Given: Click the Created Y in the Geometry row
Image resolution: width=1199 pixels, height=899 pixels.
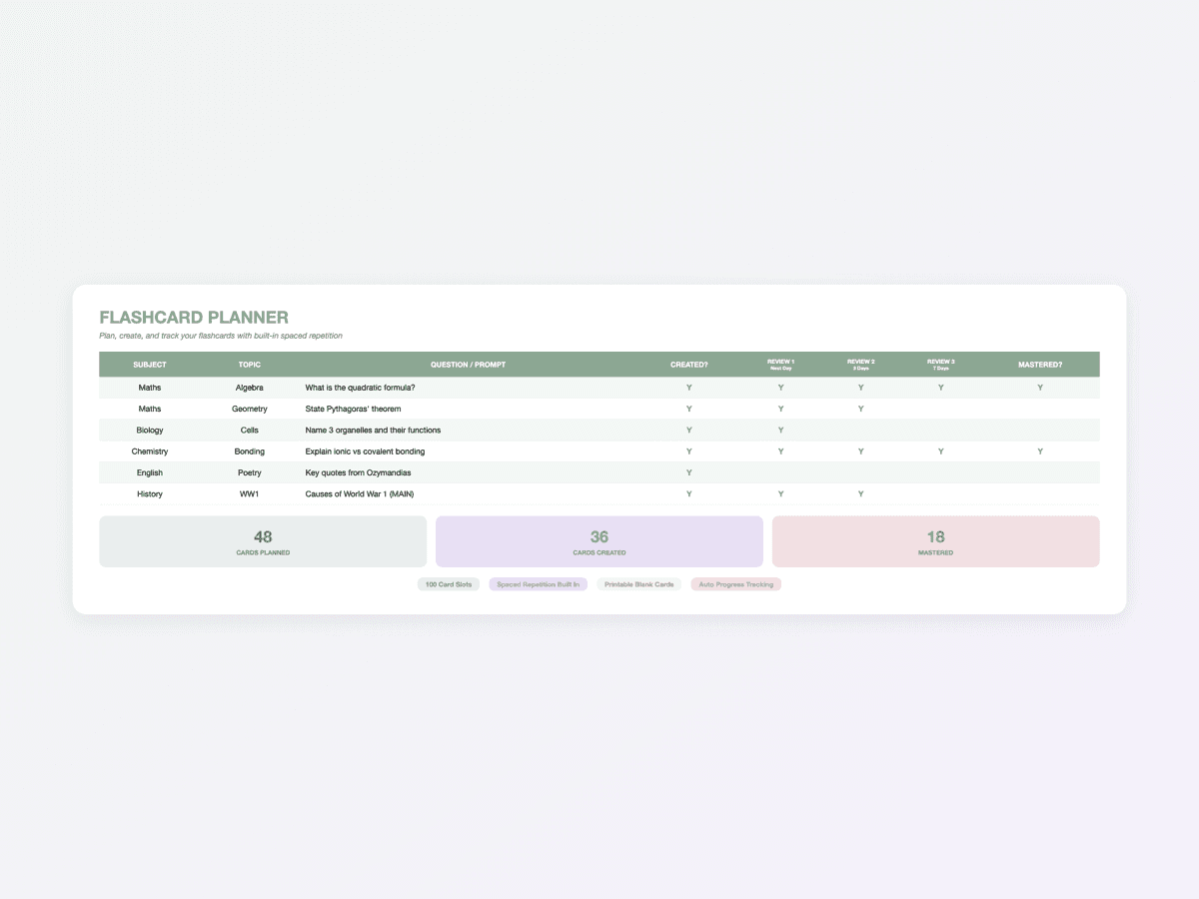Looking at the screenshot, I should pos(688,409).
